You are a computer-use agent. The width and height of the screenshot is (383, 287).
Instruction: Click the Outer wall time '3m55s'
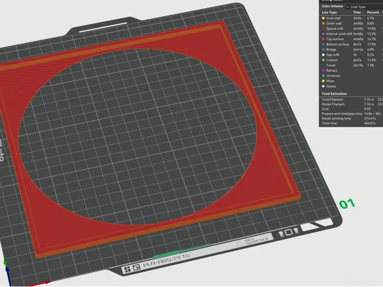tap(358, 23)
